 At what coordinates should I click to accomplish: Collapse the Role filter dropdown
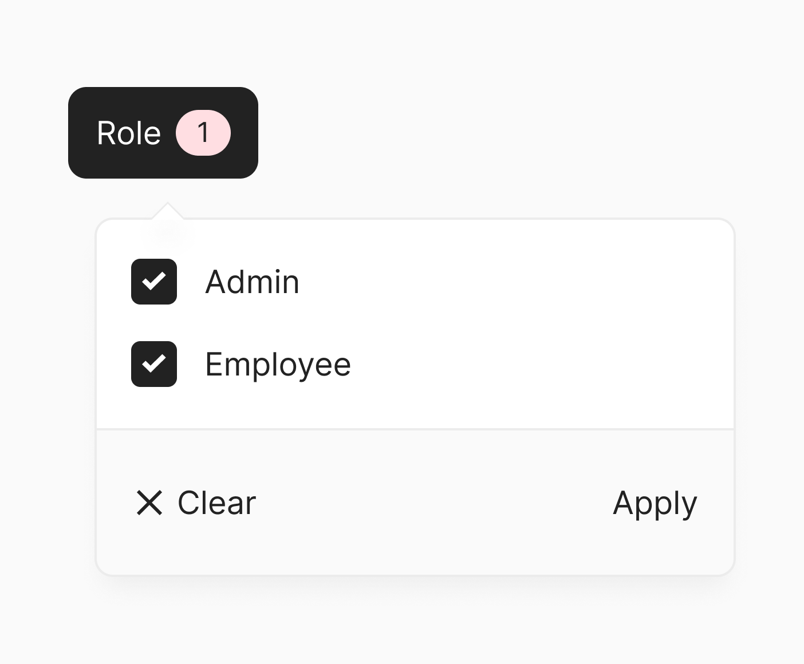pyautogui.click(x=163, y=133)
